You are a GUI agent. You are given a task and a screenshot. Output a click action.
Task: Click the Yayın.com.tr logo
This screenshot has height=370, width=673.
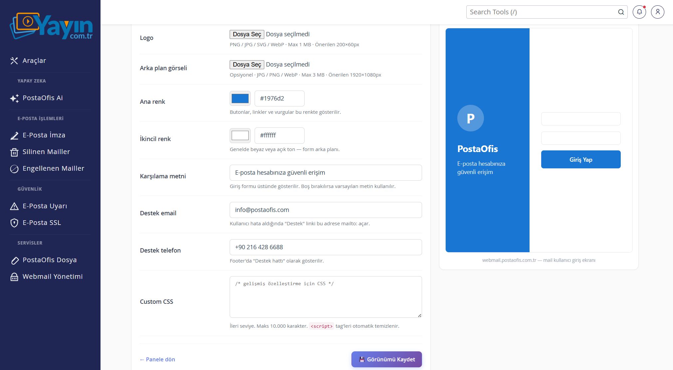51,26
